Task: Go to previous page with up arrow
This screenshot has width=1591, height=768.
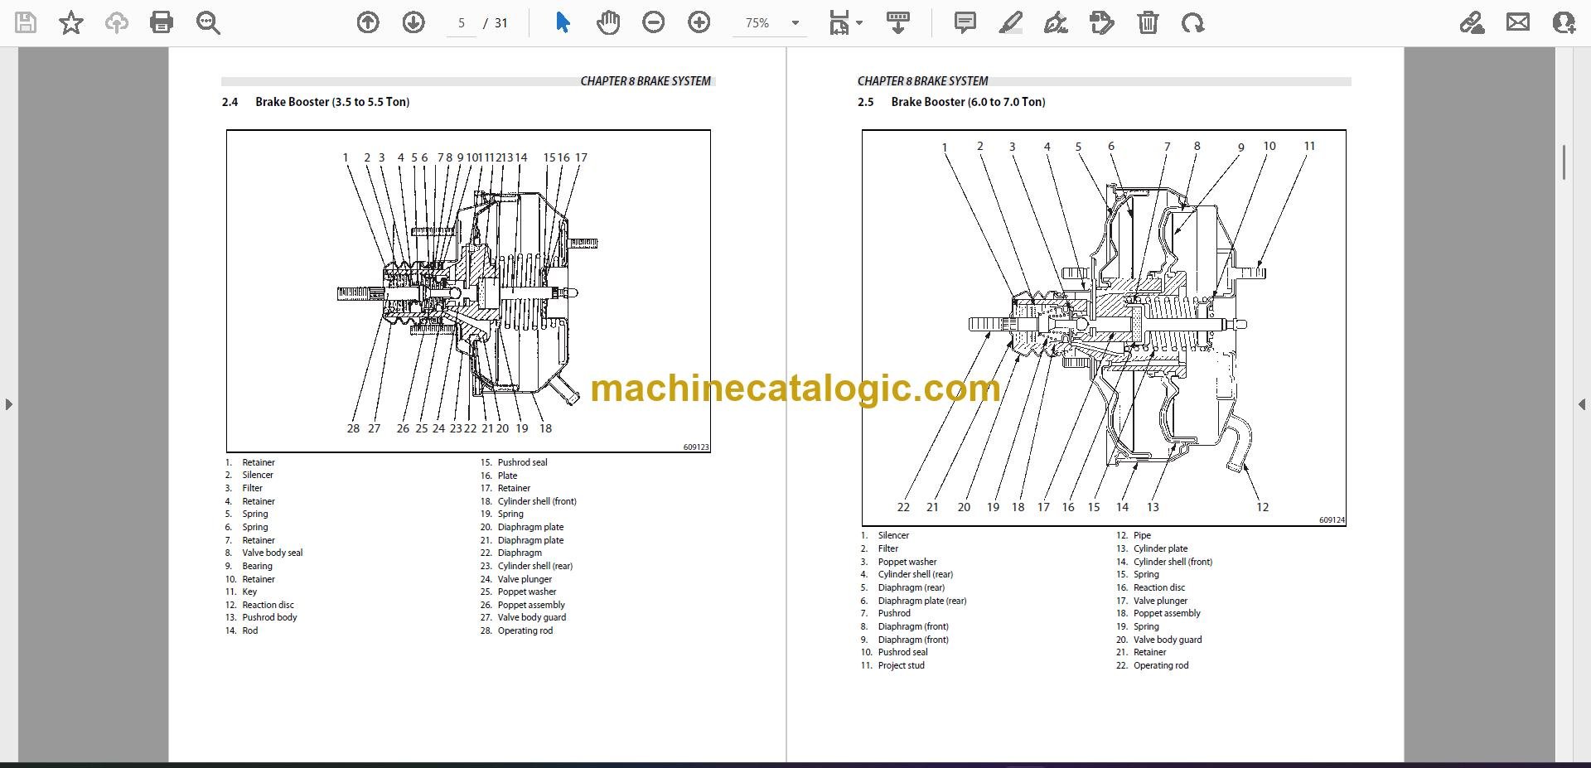Action: tap(368, 22)
